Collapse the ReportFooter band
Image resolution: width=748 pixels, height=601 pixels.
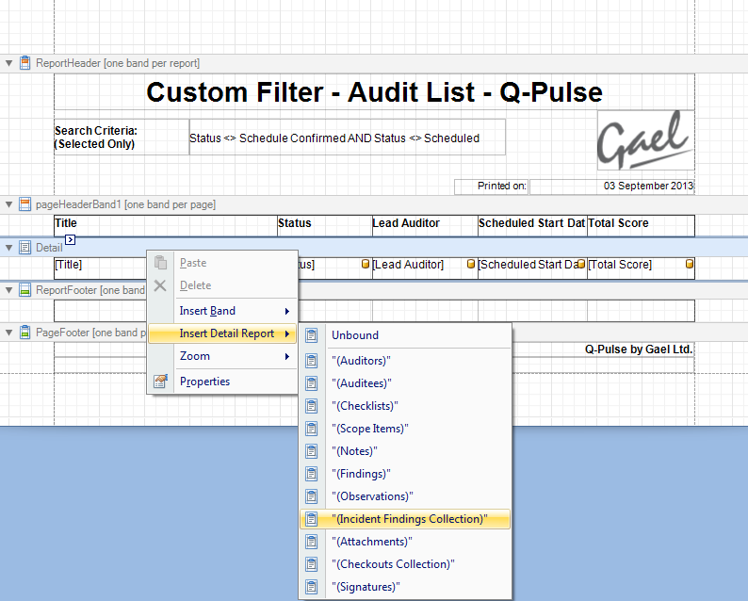[8, 290]
